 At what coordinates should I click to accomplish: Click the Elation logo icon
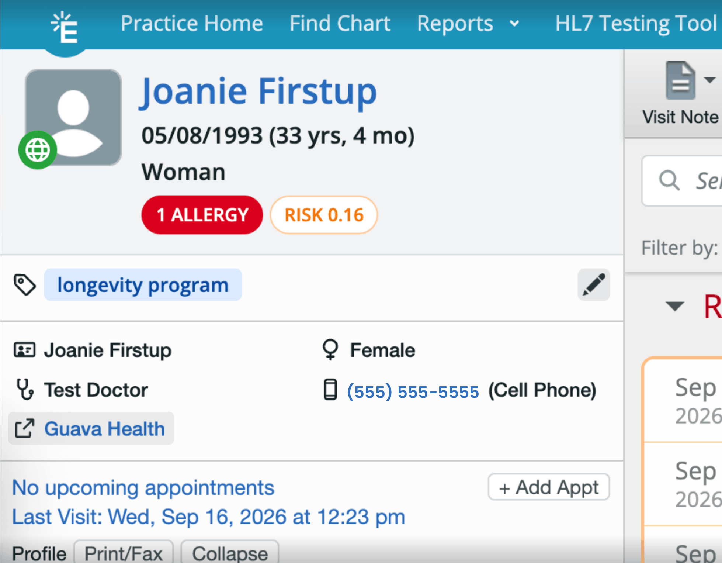[x=65, y=28]
